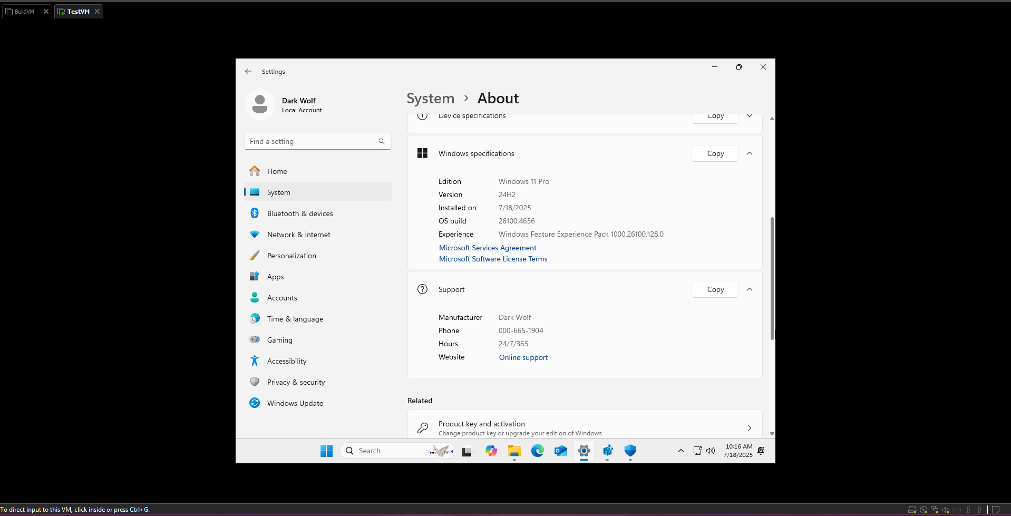Open Microsoft Software License Terms link
The width and height of the screenshot is (1011, 516).
493,259
